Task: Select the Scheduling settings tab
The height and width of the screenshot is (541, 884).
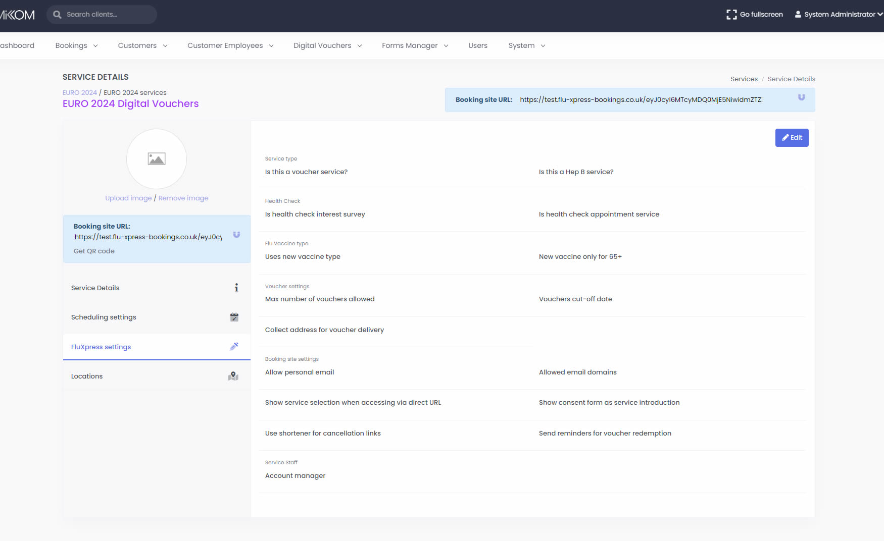Action: [x=104, y=317]
